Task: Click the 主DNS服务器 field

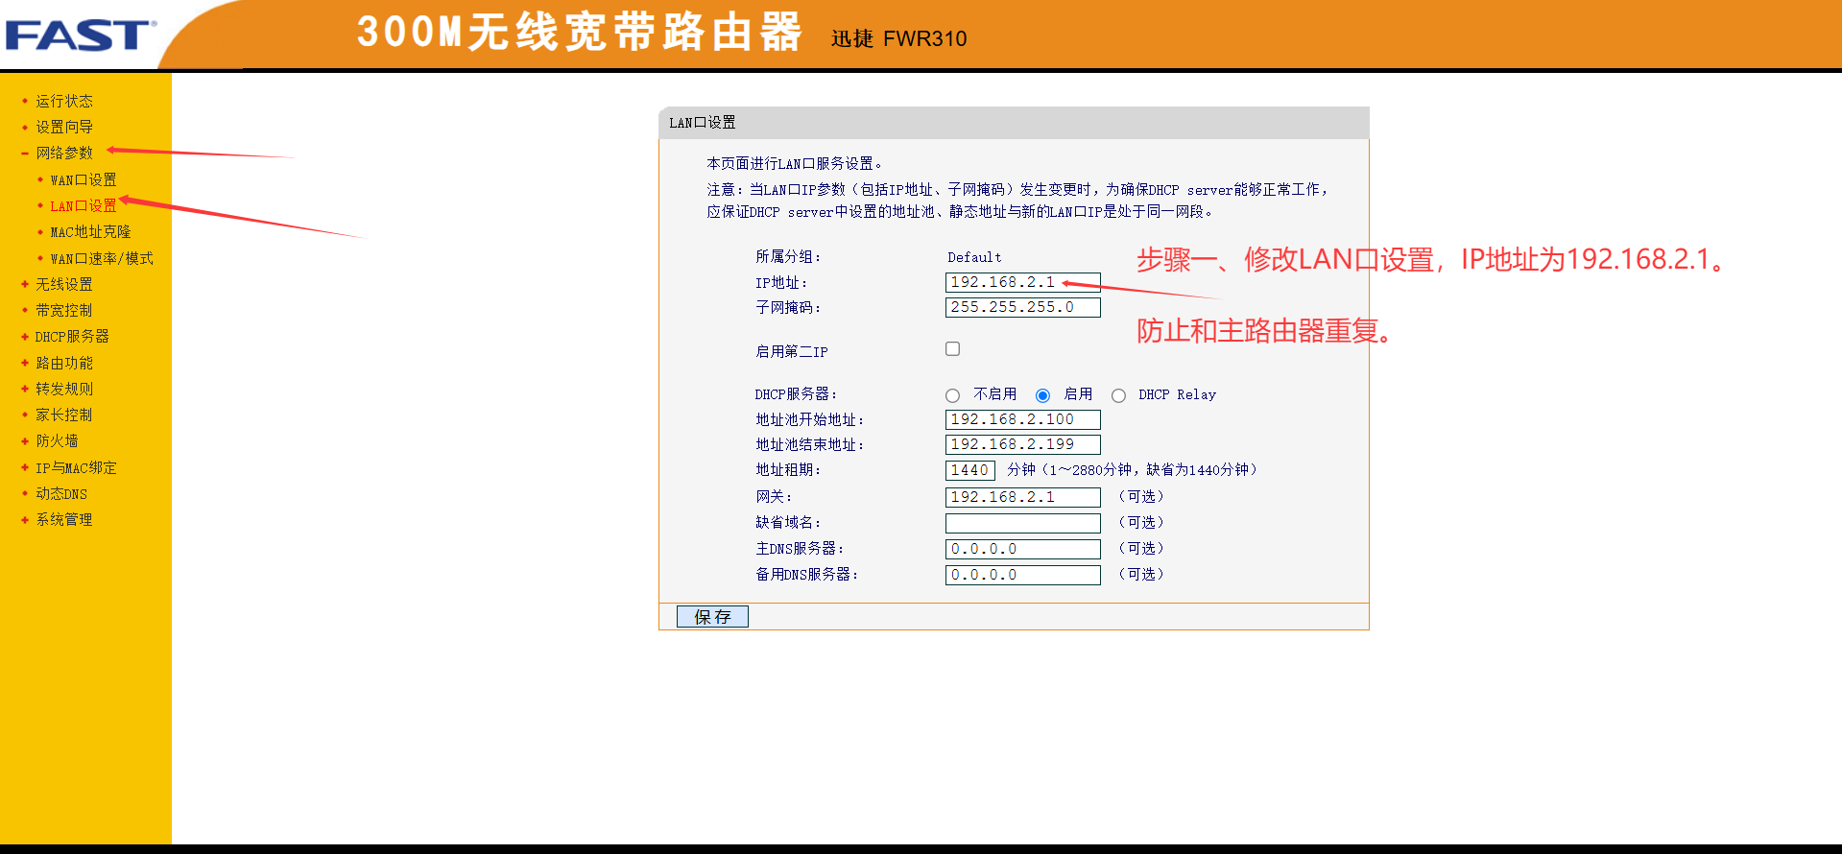Action: click(x=1022, y=549)
